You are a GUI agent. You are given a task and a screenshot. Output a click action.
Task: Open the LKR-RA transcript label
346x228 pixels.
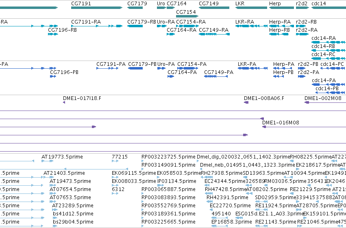point(245,22)
